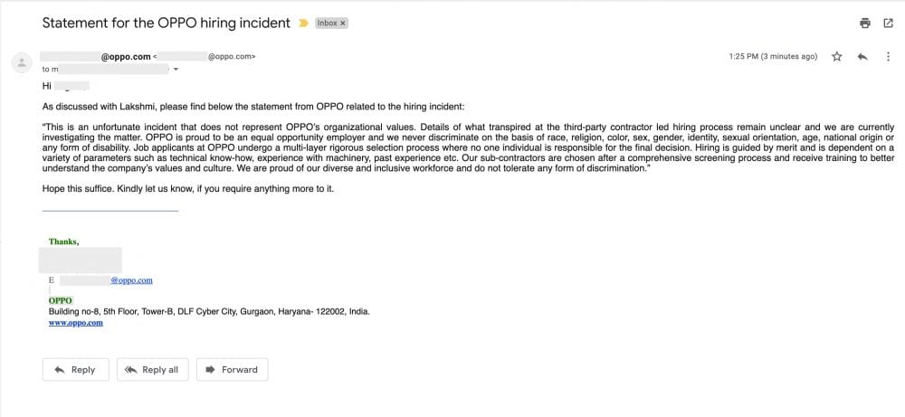Print the email using the printer icon
Viewport: 905px width, 417px height.
(x=865, y=24)
